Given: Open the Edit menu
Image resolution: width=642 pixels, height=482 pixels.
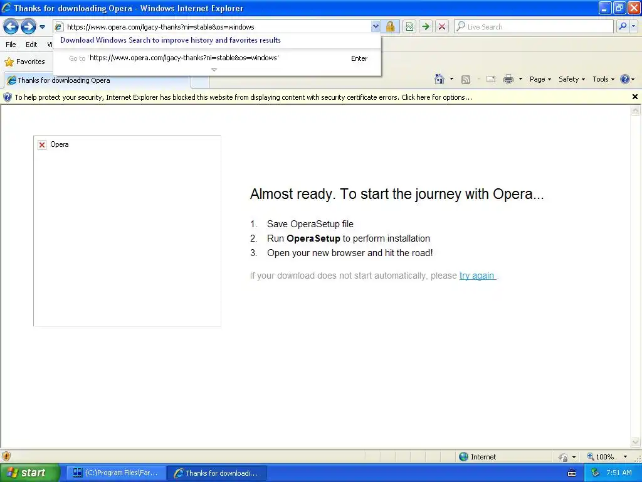Looking at the screenshot, I should click(x=31, y=45).
